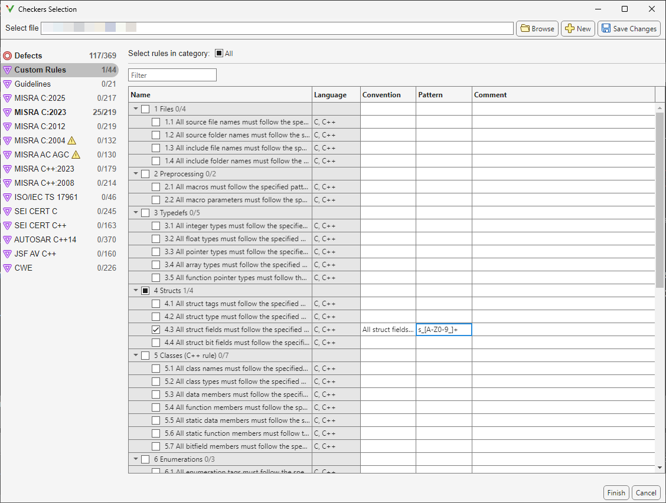Click the blue filter icon next to CWE
666x503 pixels.
7,268
